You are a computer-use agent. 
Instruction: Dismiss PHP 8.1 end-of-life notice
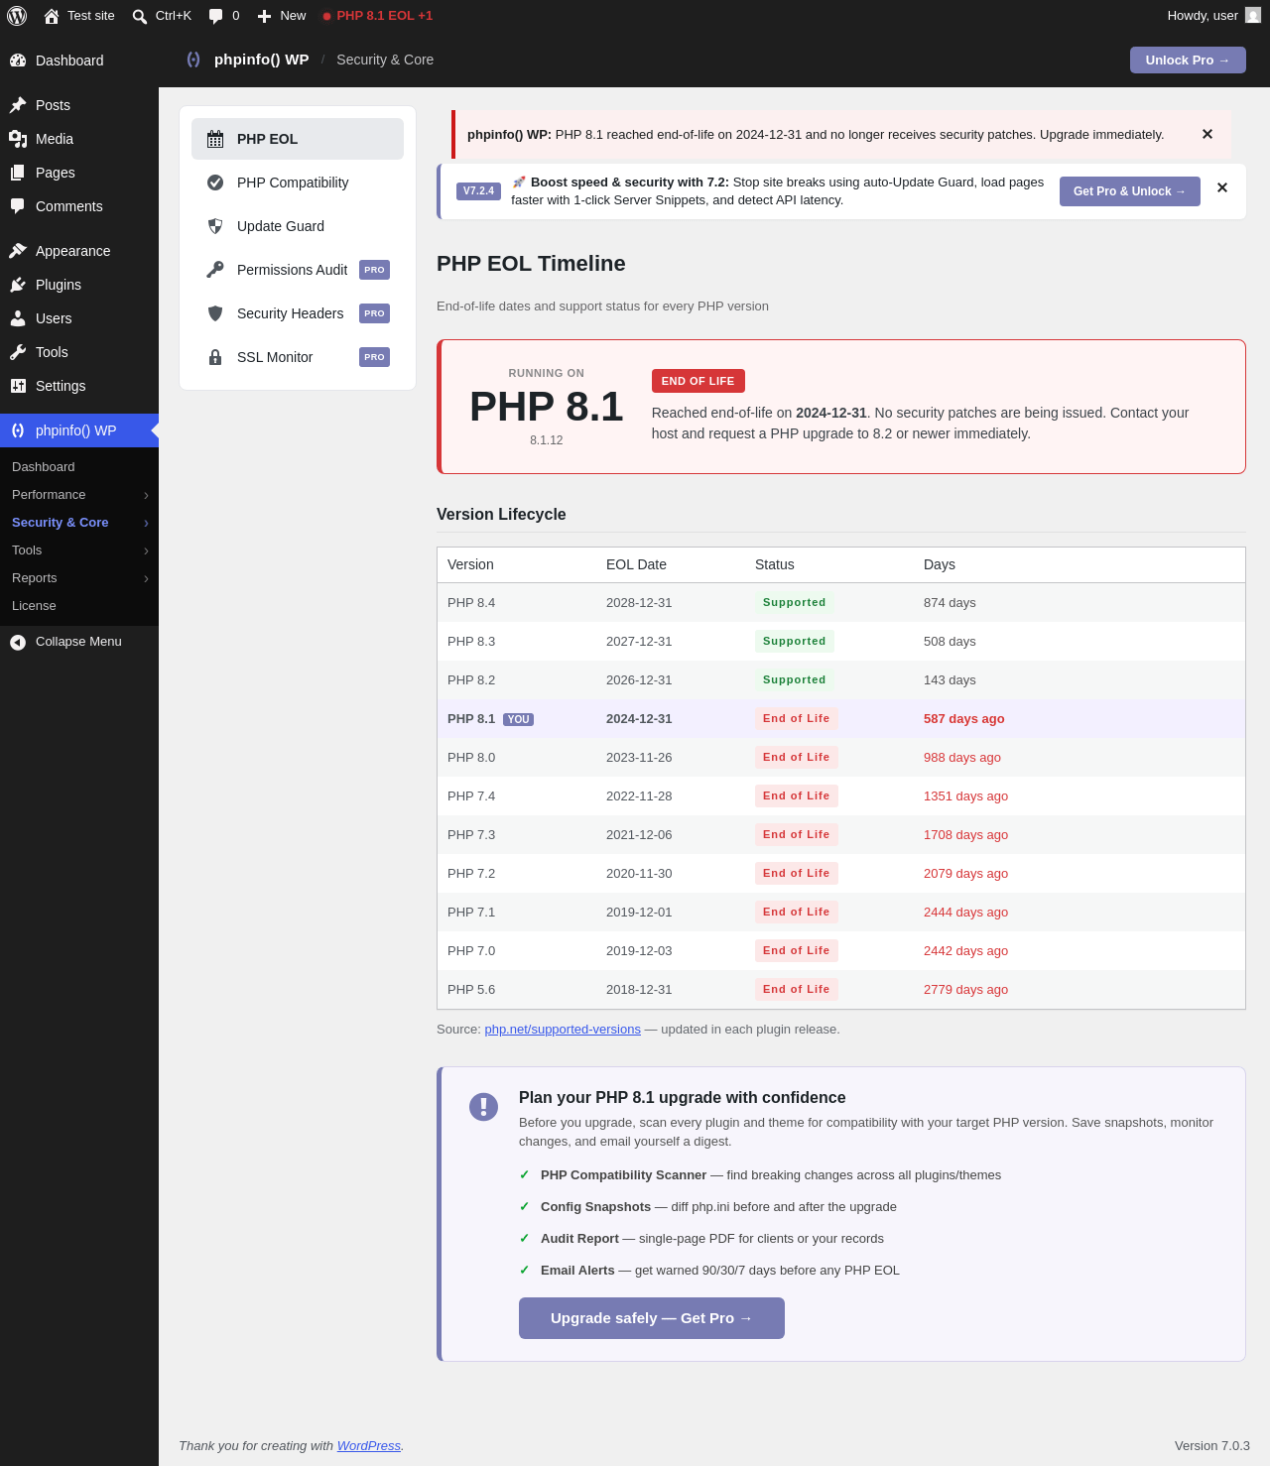click(x=1207, y=134)
